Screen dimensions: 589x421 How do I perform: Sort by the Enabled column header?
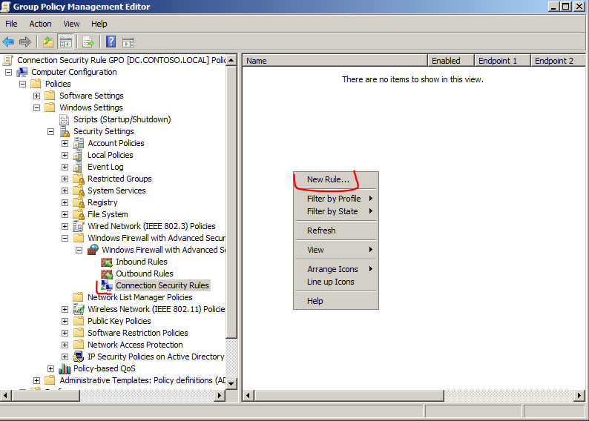pos(451,61)
